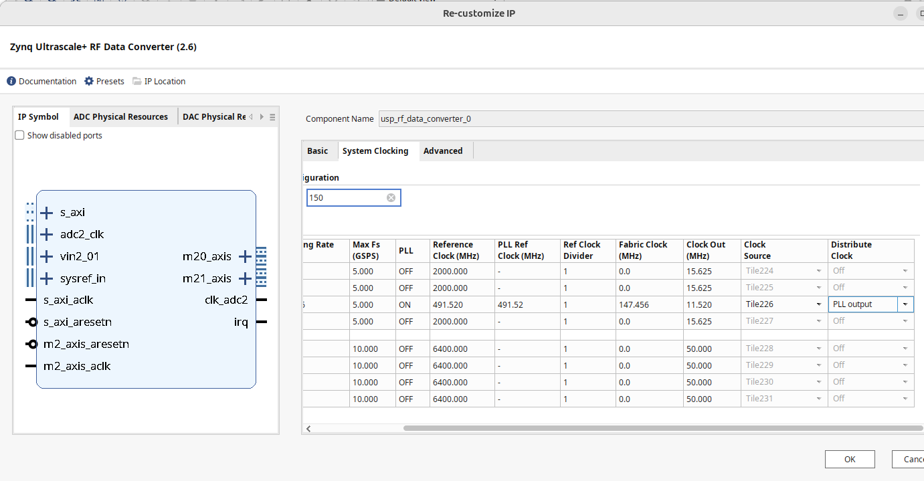The height and width of the screenshot is (481, 924).
Task: Open the Tile226 Clock Source dropdown
Action: tap(818, 304)
